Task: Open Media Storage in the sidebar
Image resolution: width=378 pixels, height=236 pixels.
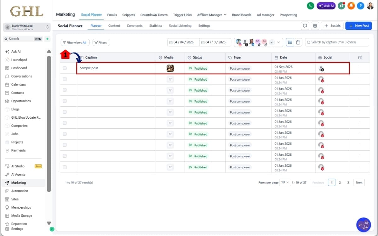Action: 21,216
